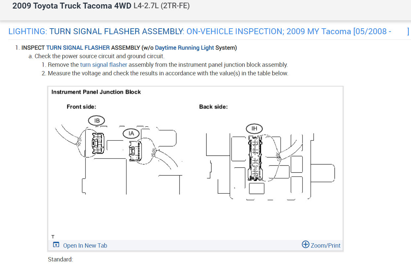Click the Zoom/Print text button
Image resolution: width=411 pixels, height=269 pixels.
click(x=326, y=245)
